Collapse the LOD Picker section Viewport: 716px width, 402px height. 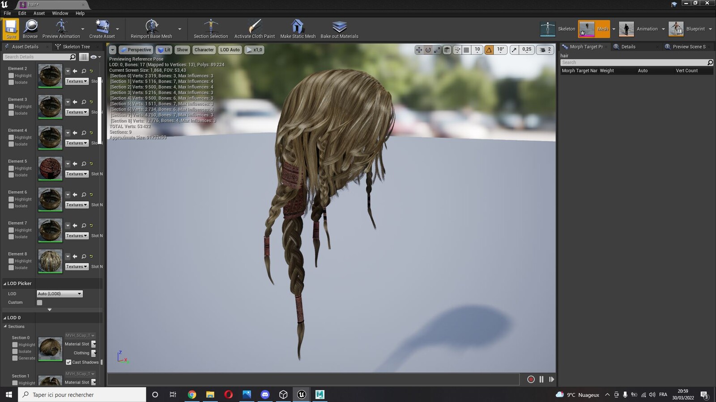pyautogui.click(x=5, y=284)
